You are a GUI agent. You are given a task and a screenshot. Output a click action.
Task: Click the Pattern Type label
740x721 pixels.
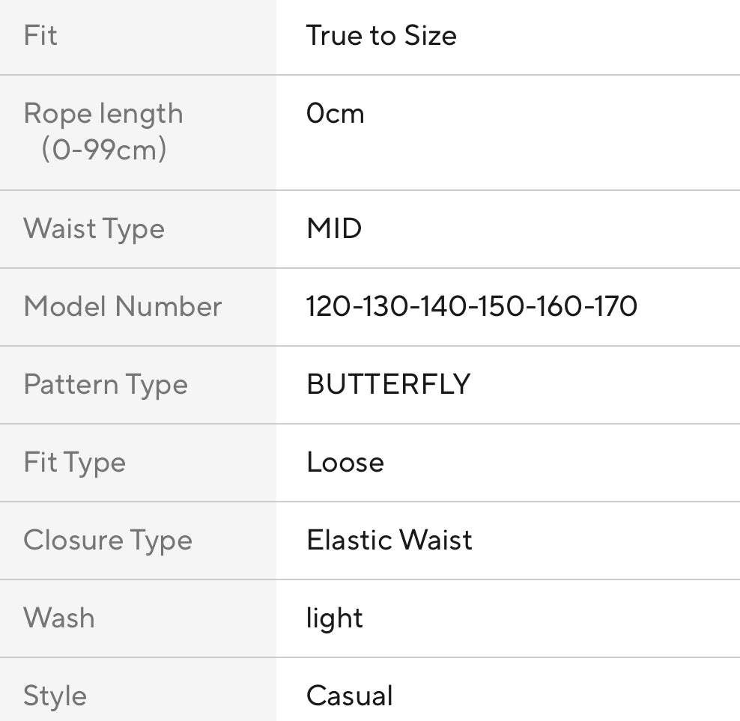click(106, 384)
